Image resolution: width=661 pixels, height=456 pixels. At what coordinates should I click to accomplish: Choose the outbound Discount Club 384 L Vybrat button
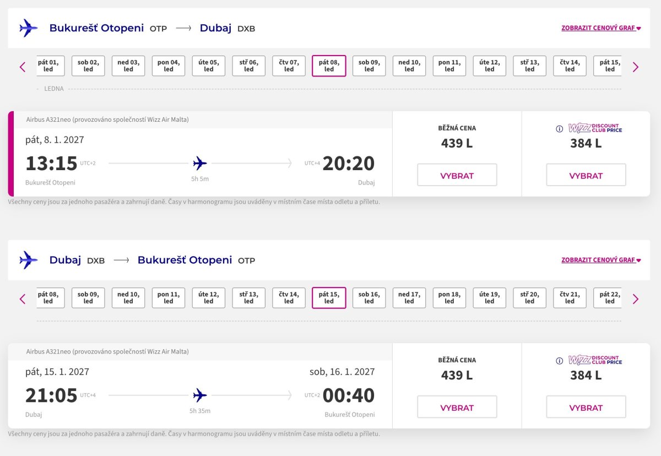[x=586, y=175]
